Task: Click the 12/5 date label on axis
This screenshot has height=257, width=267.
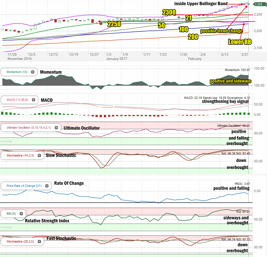Action: tap(32, 55)
